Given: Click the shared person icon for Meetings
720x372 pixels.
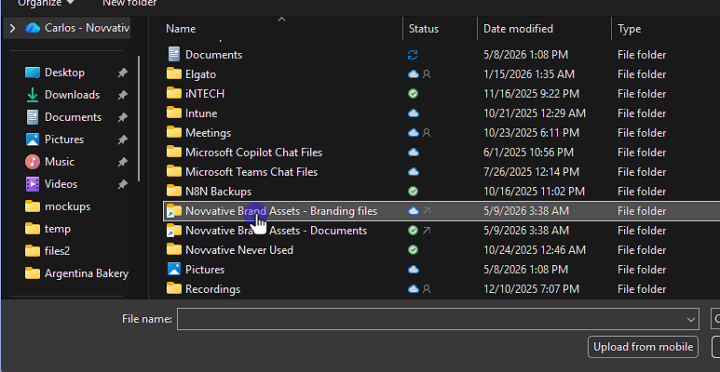Looking at the screenshot, I should coord(427,133).
